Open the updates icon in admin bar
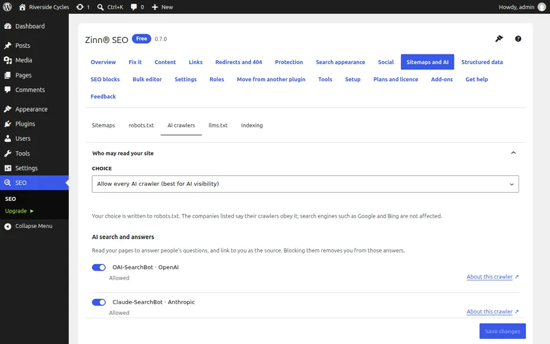550x344 pixels. click(x=80, y=7)
